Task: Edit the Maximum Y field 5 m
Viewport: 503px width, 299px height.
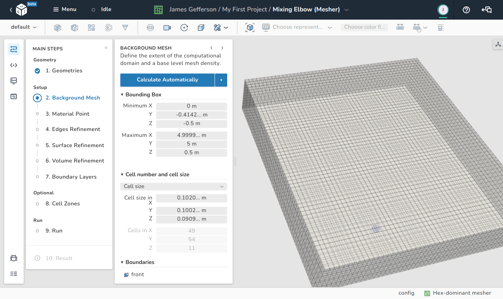Action: point(191,144)
